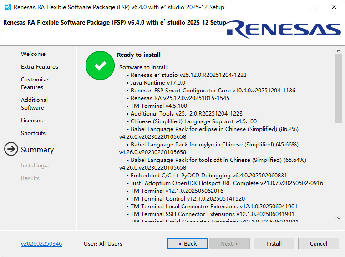The height and width of the screenshot is (257, 345).
Task: Click the disabled Next button
Action: click(x=229, y=244)
